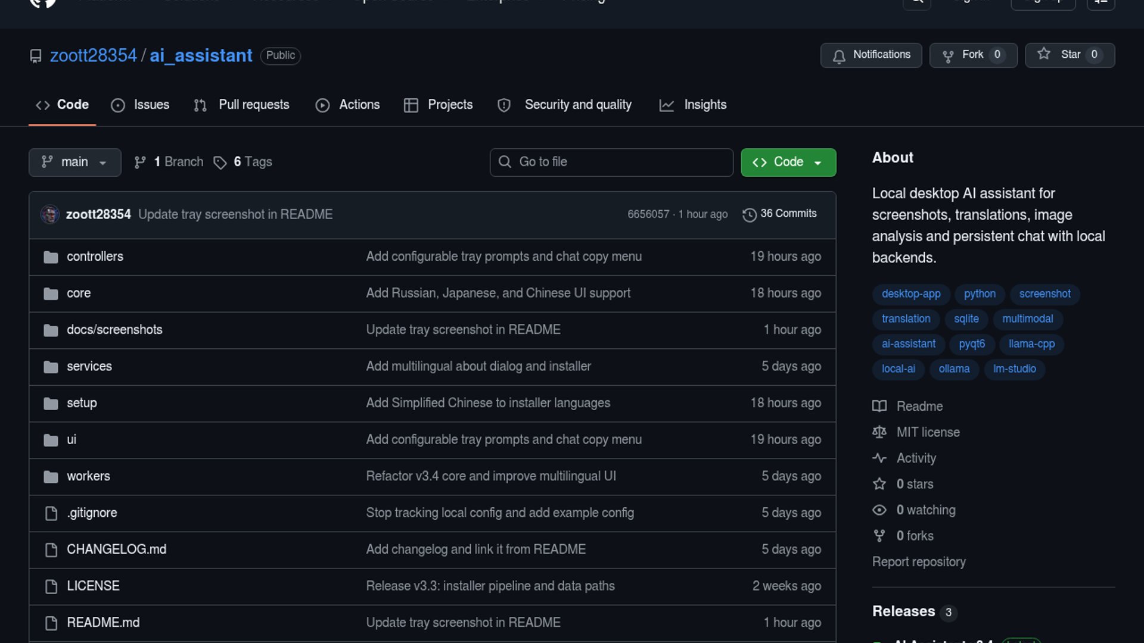Go to the Pull requests tab
Viewport: 1144px width, 643px height.
[x=242, y=105]
